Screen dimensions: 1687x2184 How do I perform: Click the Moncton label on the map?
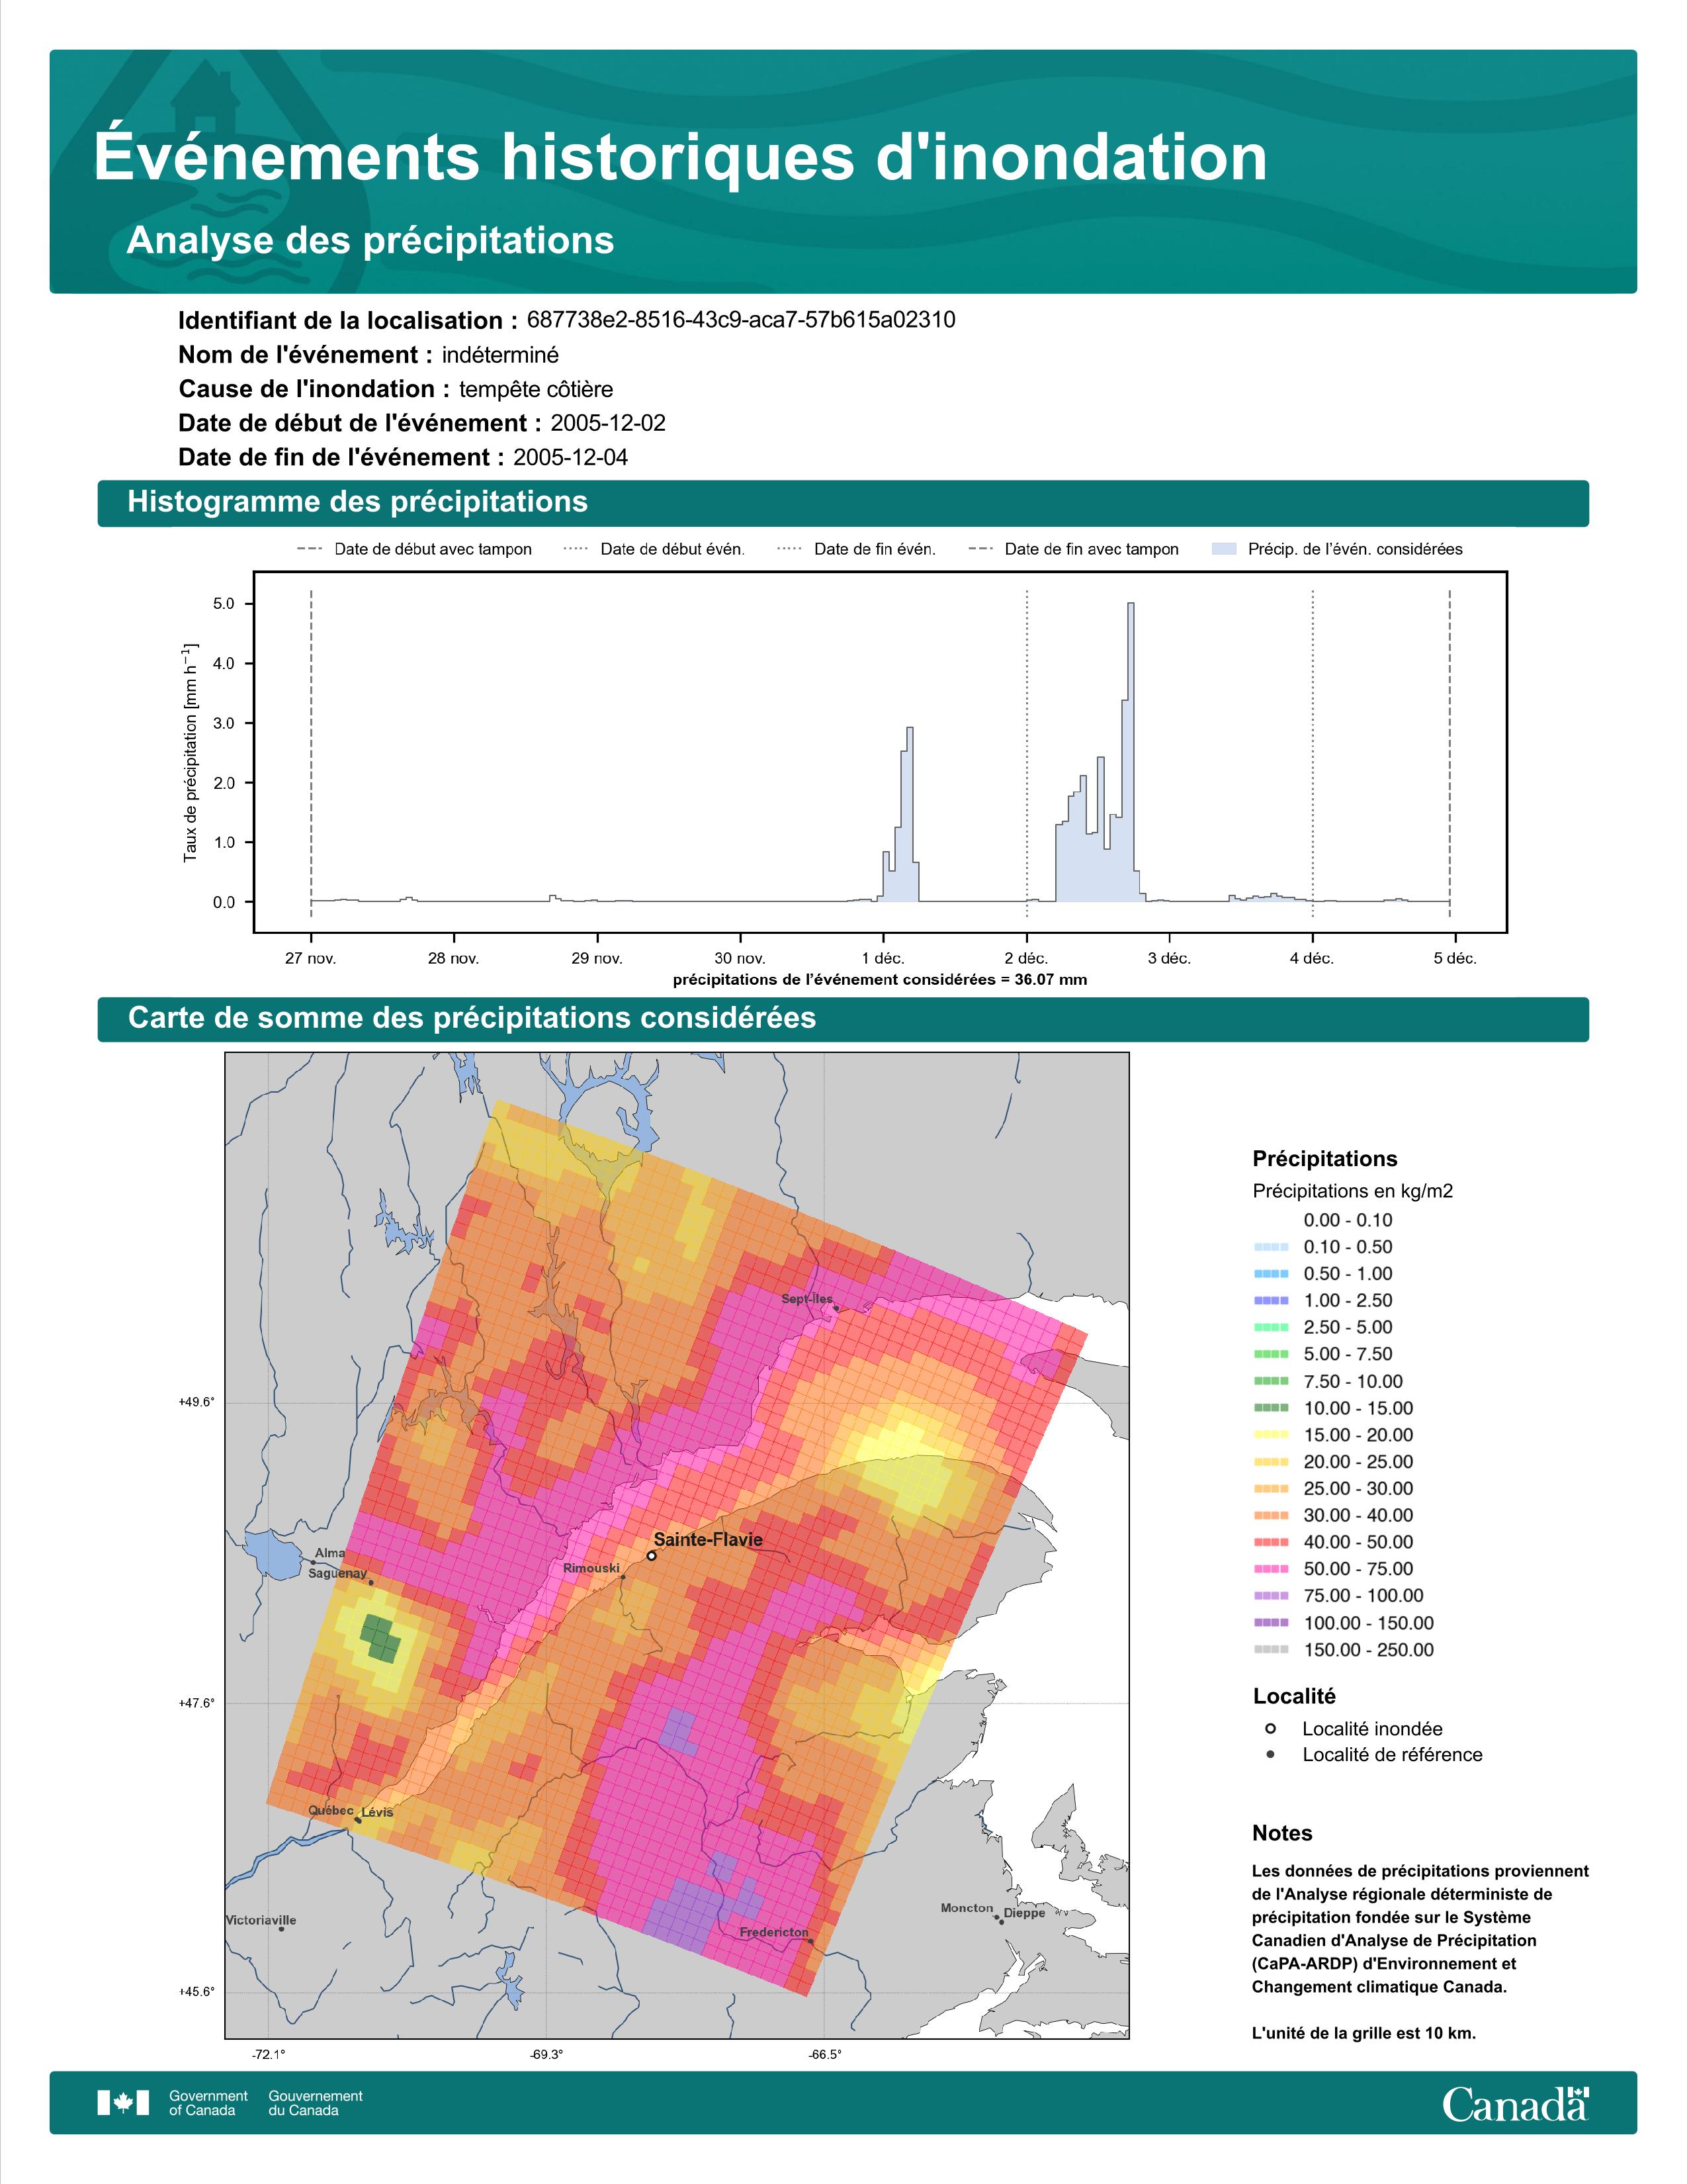[967, 1908]
